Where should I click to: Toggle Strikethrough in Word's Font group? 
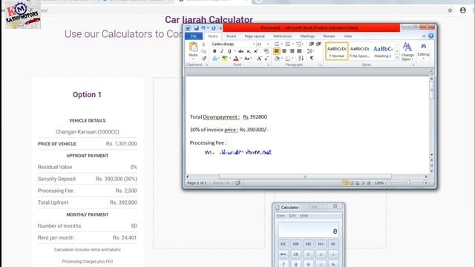(240, 51)
